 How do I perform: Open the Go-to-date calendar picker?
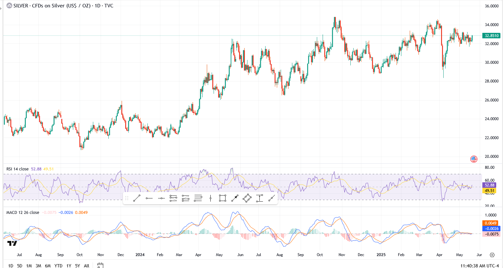[100, 265]
